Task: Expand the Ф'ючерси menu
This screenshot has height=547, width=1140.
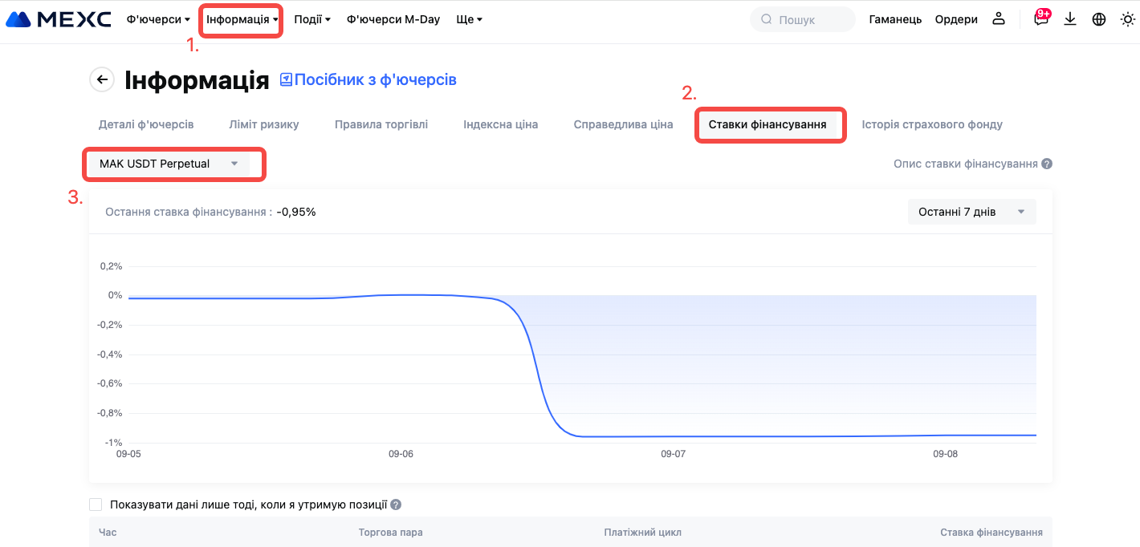Action: [x=158, y=19]
